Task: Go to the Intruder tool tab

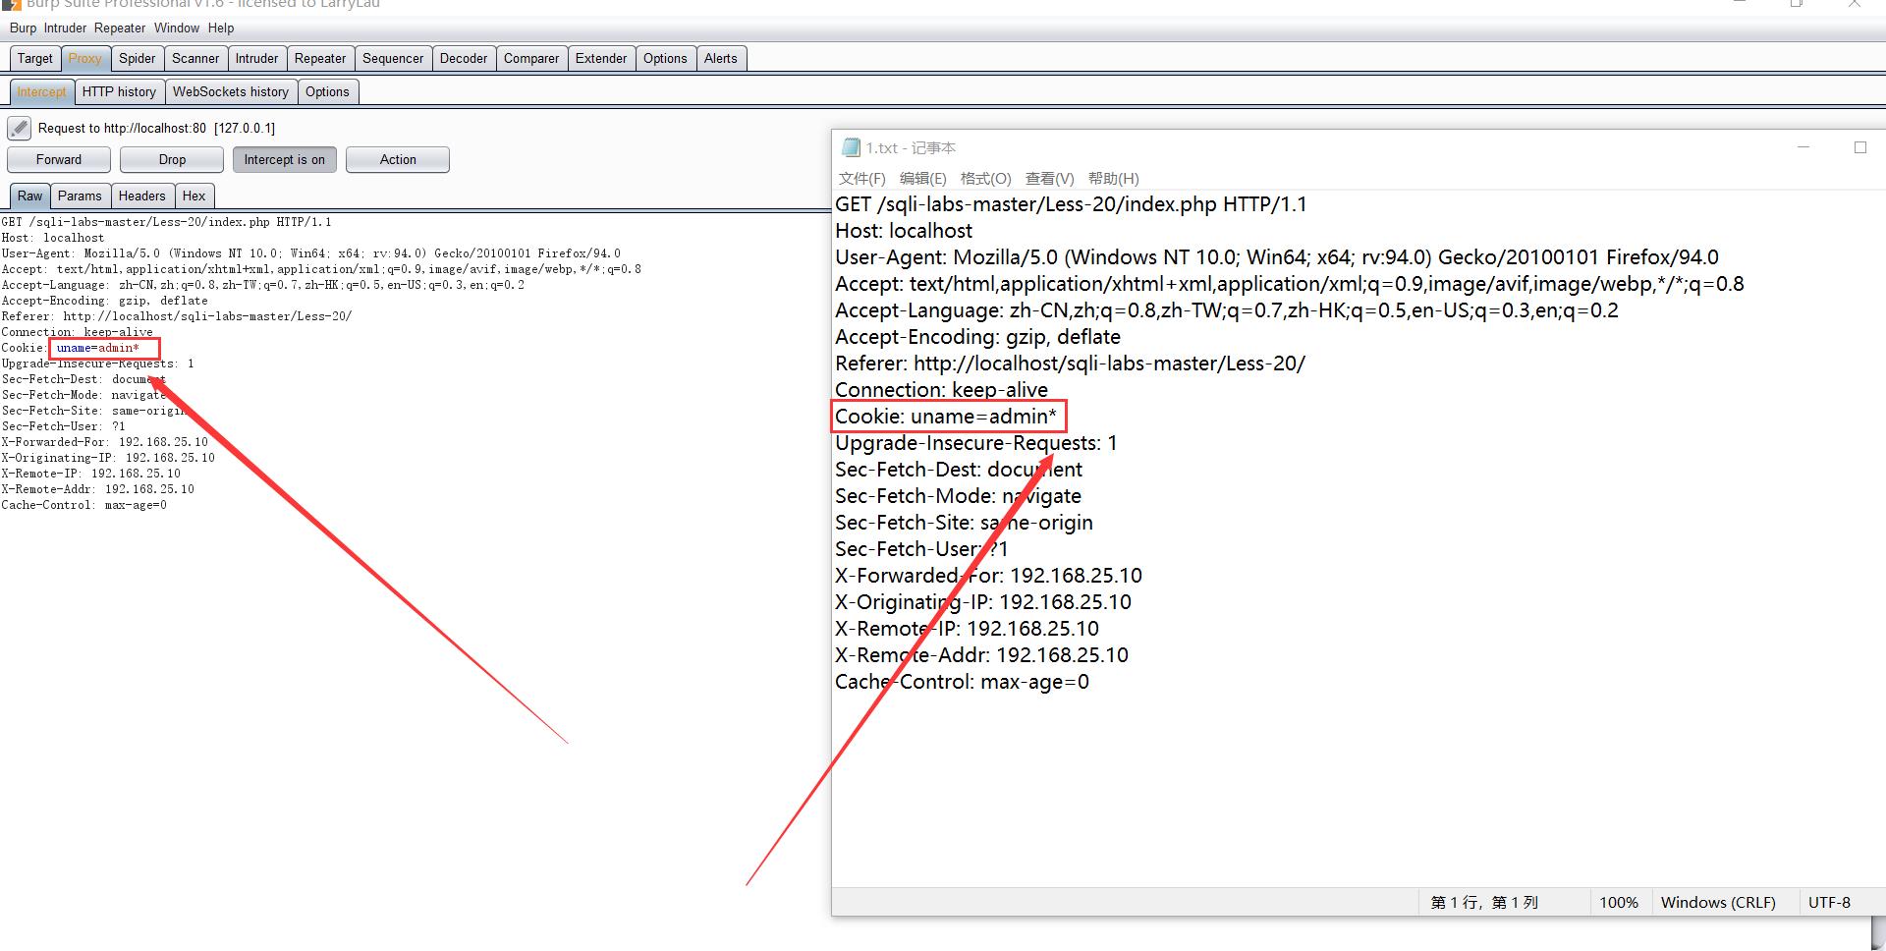Action: coord(256,59)
